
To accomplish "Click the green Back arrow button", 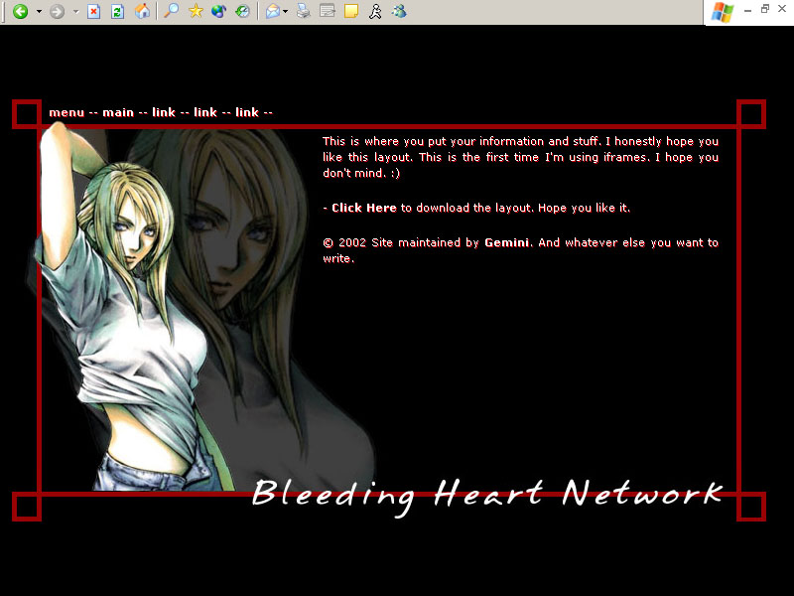I will point(20,12).
